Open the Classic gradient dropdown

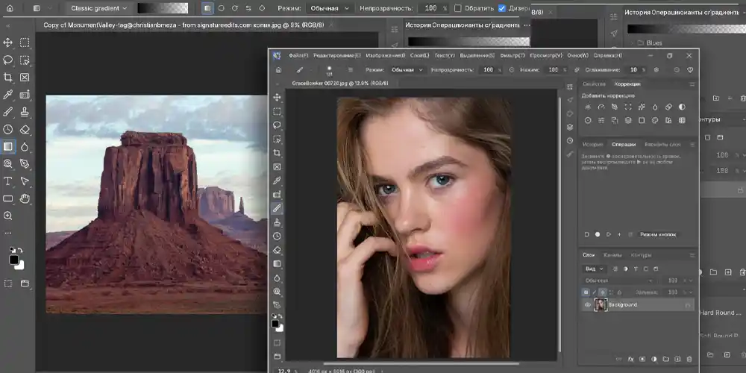click(x=98, y=8)
